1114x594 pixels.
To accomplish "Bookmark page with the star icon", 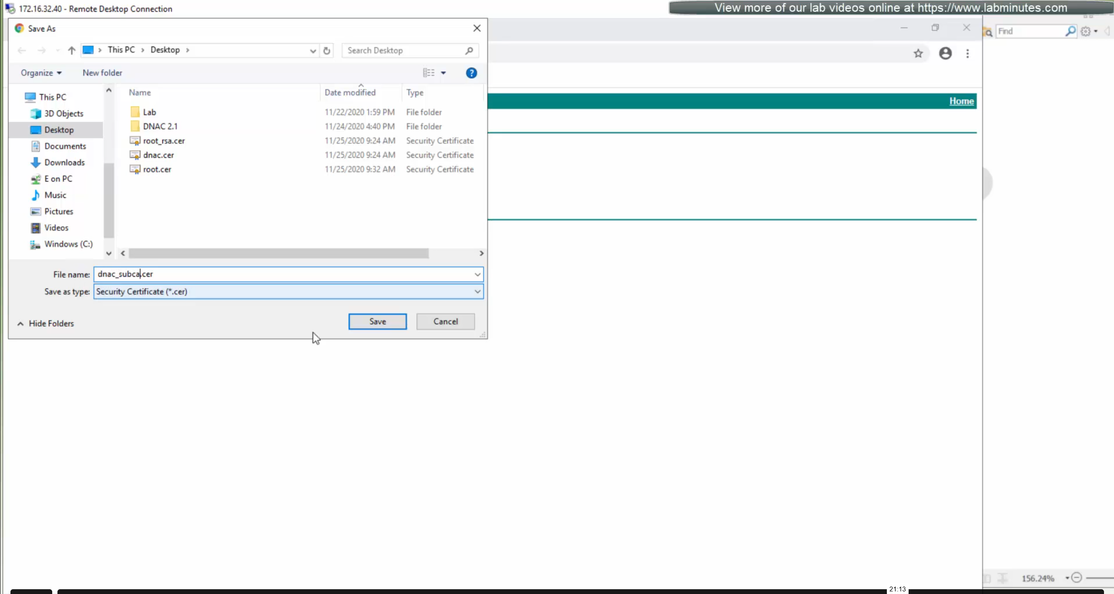I will [x=918, y=53].
